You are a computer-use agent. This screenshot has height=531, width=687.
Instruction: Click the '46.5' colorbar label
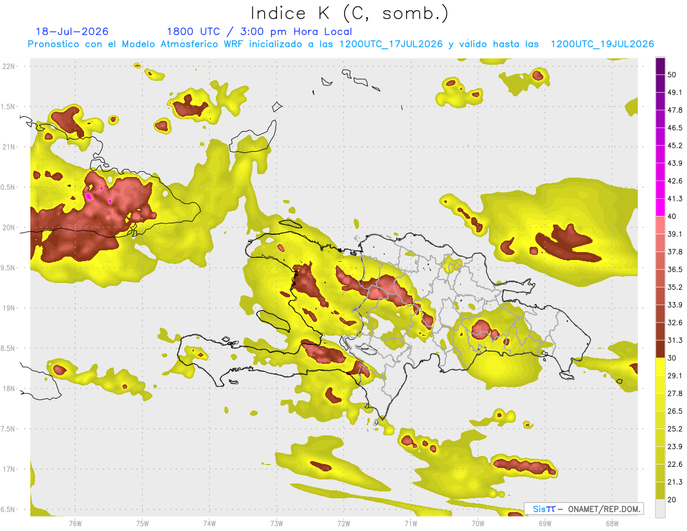(675, 128)
